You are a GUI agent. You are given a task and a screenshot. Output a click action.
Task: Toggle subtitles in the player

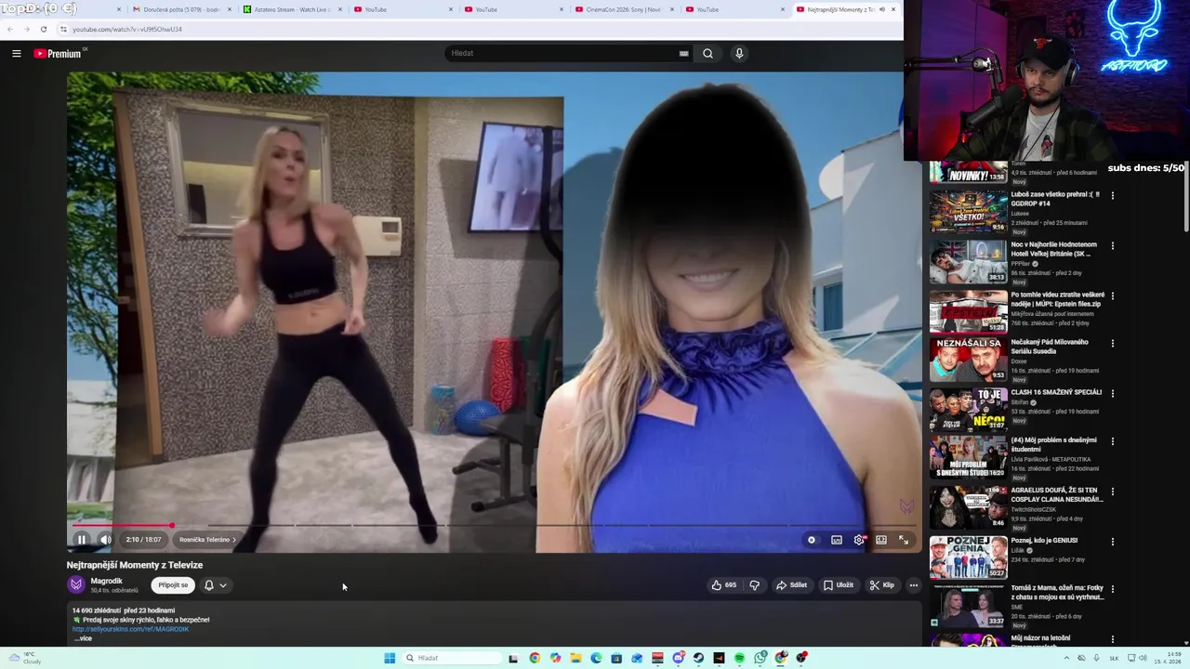[836, 539]
